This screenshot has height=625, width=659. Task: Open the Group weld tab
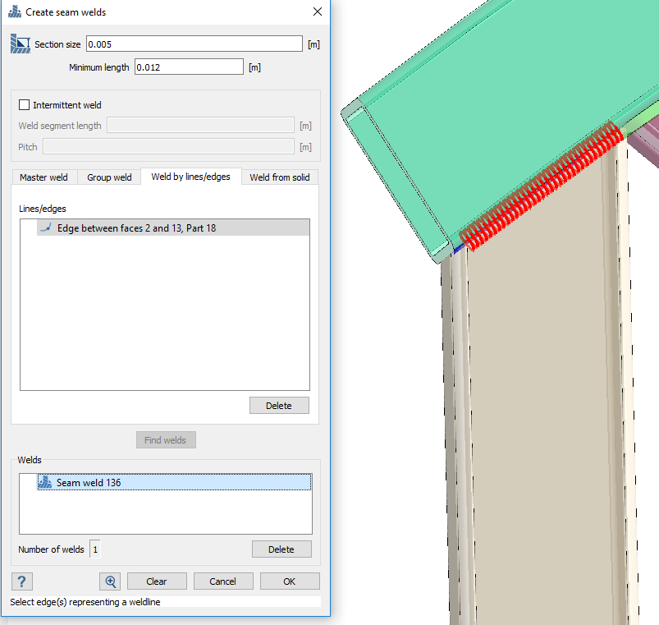click(109, 177)
